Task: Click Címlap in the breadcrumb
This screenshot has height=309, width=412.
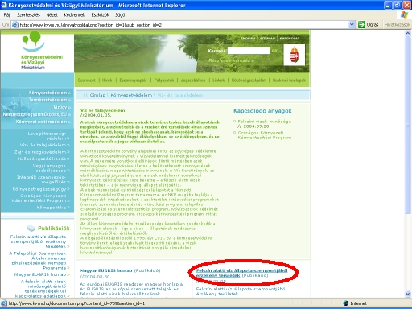Action: (x=97, y=95)
